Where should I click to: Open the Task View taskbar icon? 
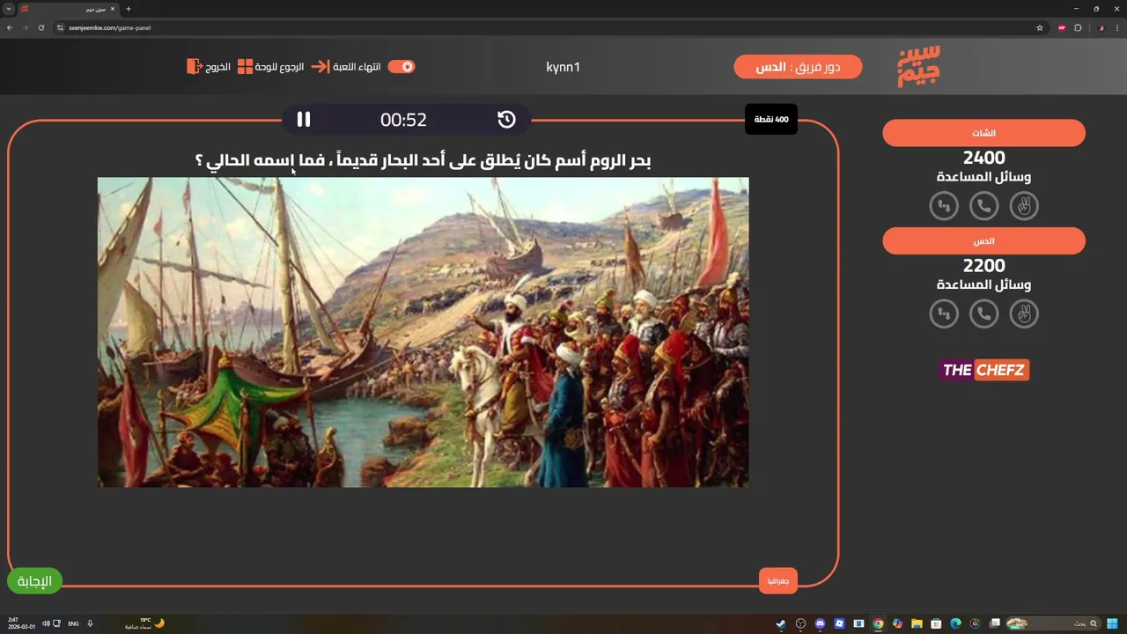(x=994, y=623)
